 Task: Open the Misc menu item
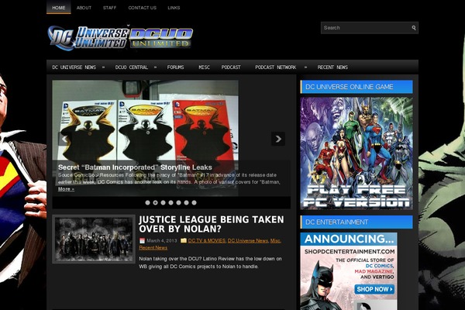click(x=204, y=67)
